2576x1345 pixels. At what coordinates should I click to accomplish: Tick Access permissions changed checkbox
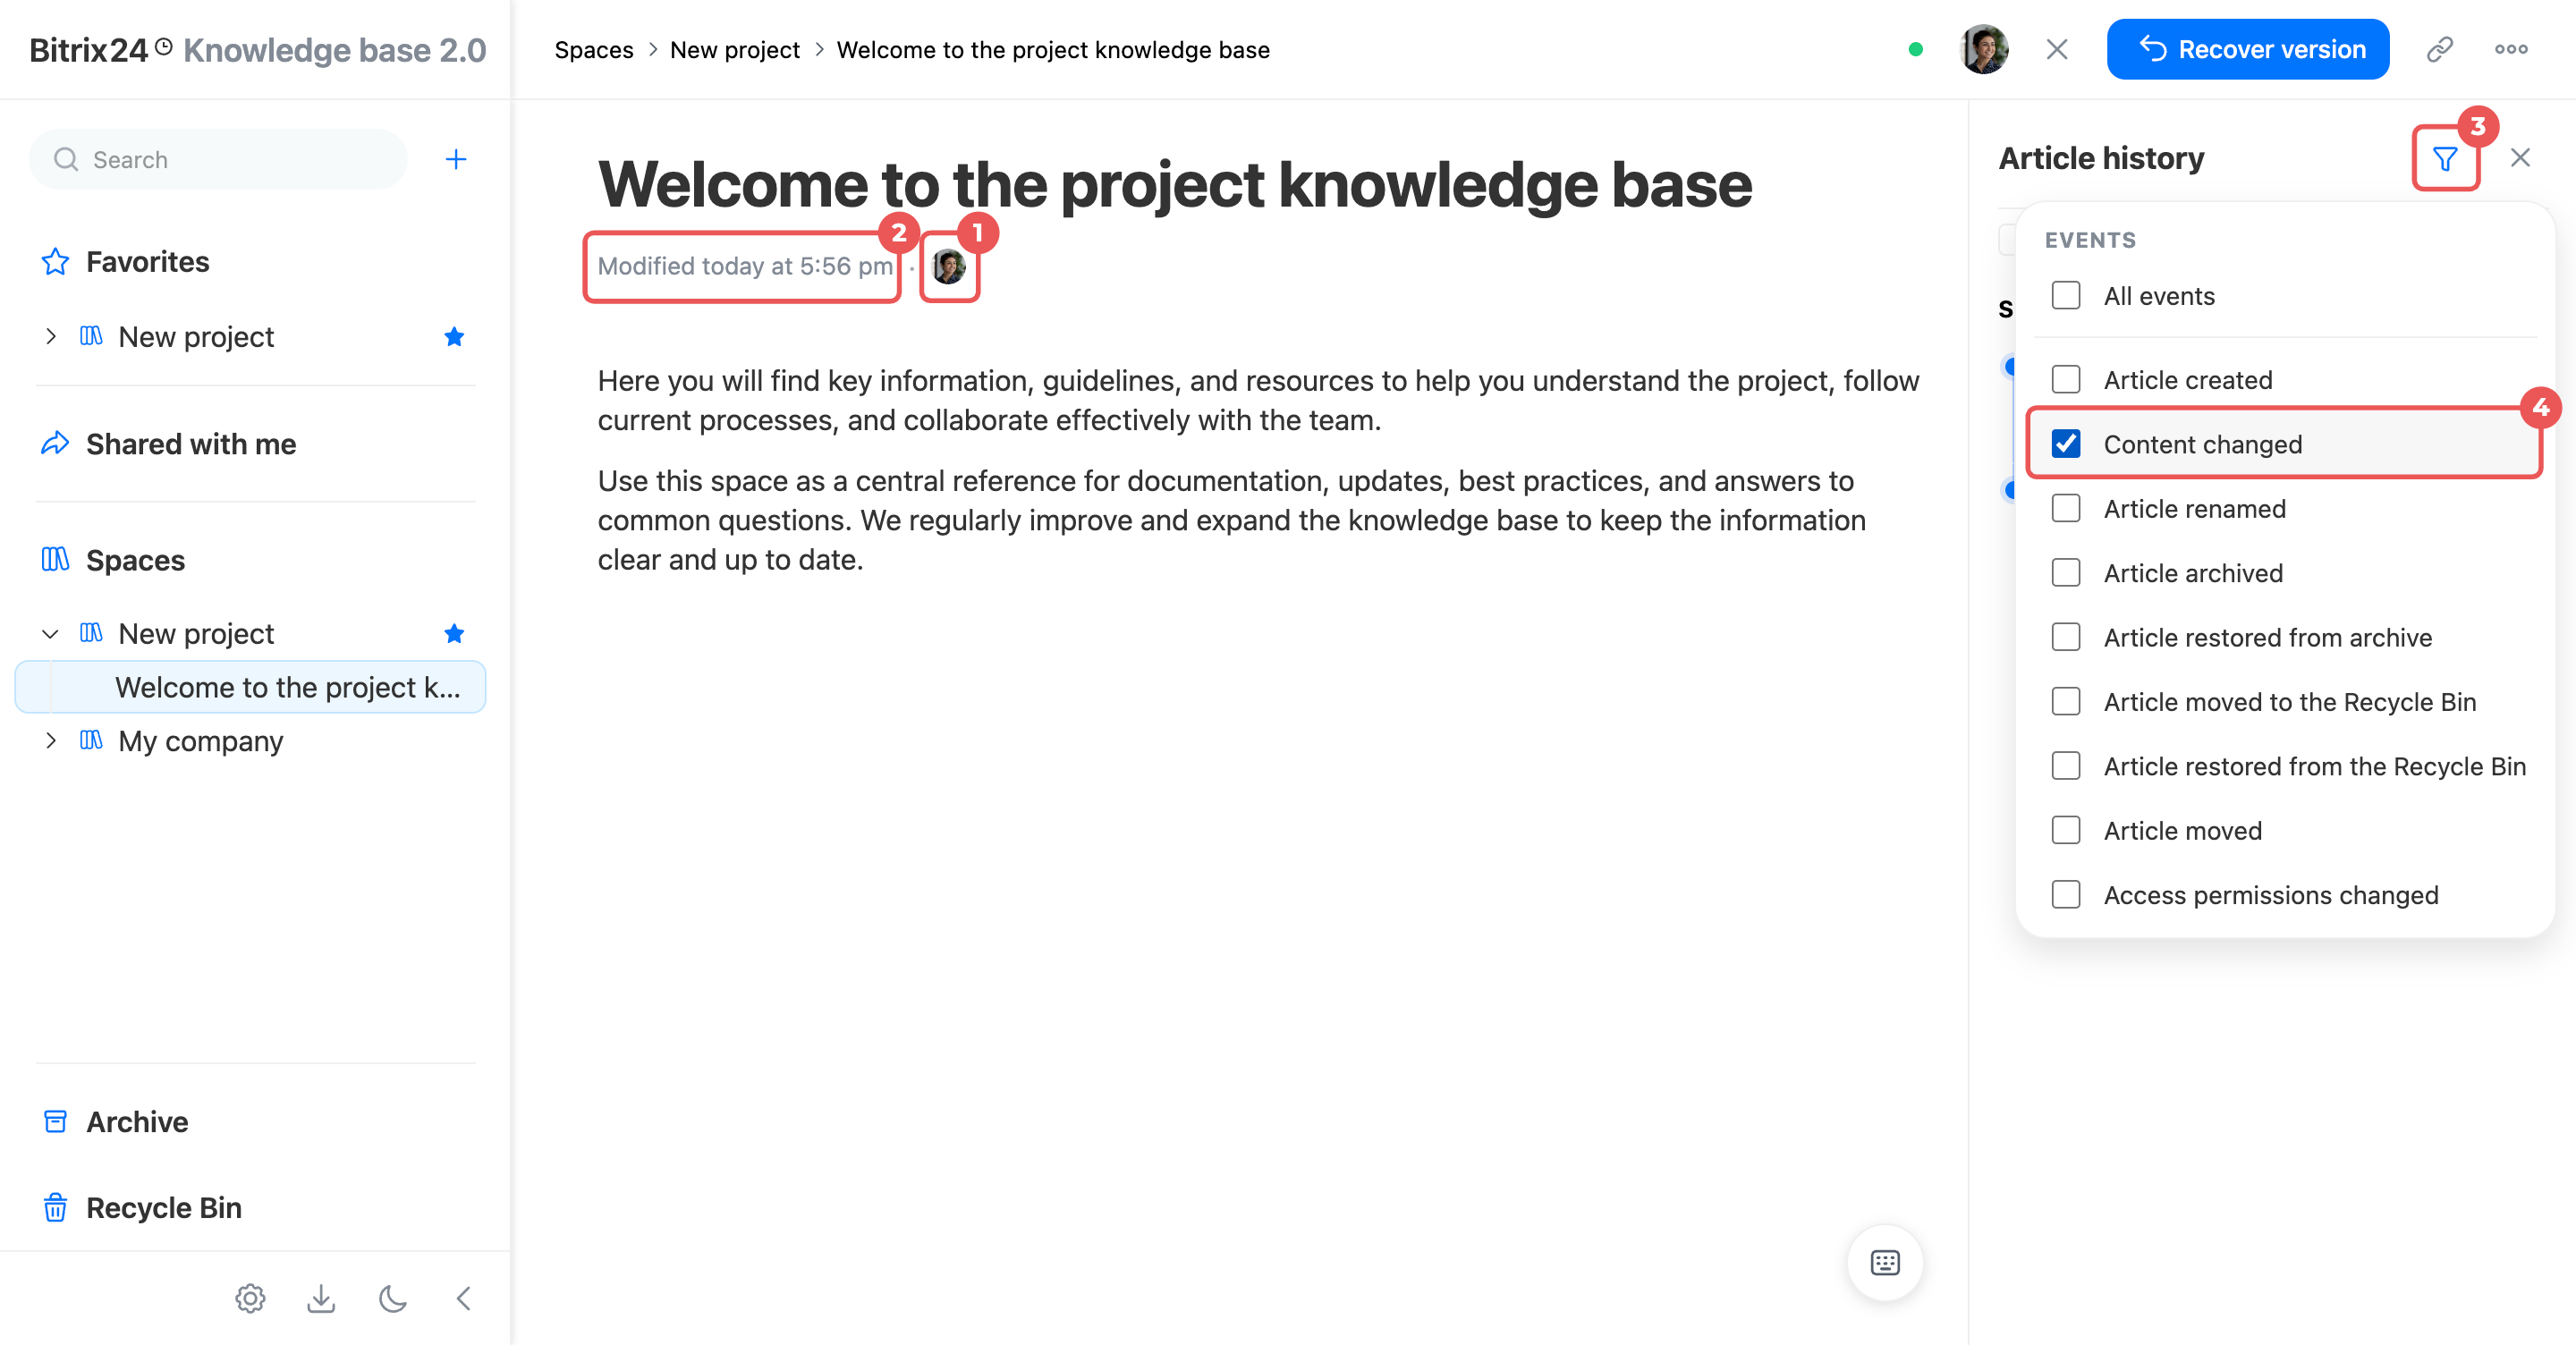[2066, 894]
